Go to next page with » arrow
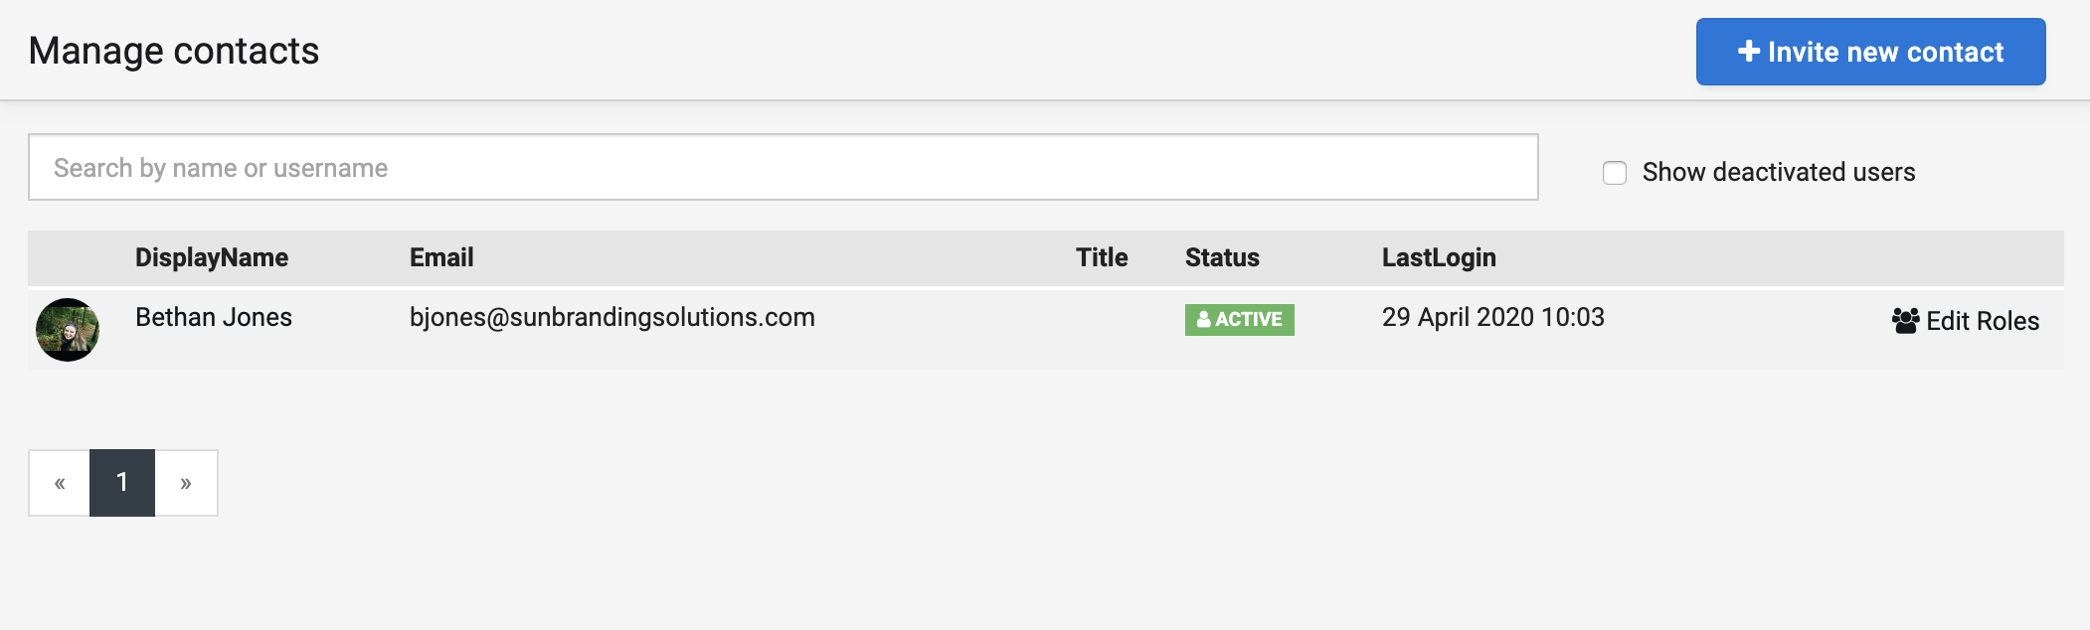 tap(186, 483)
